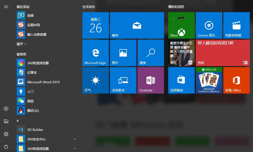Open the Groove 音乐 tile

click(209, 25)
